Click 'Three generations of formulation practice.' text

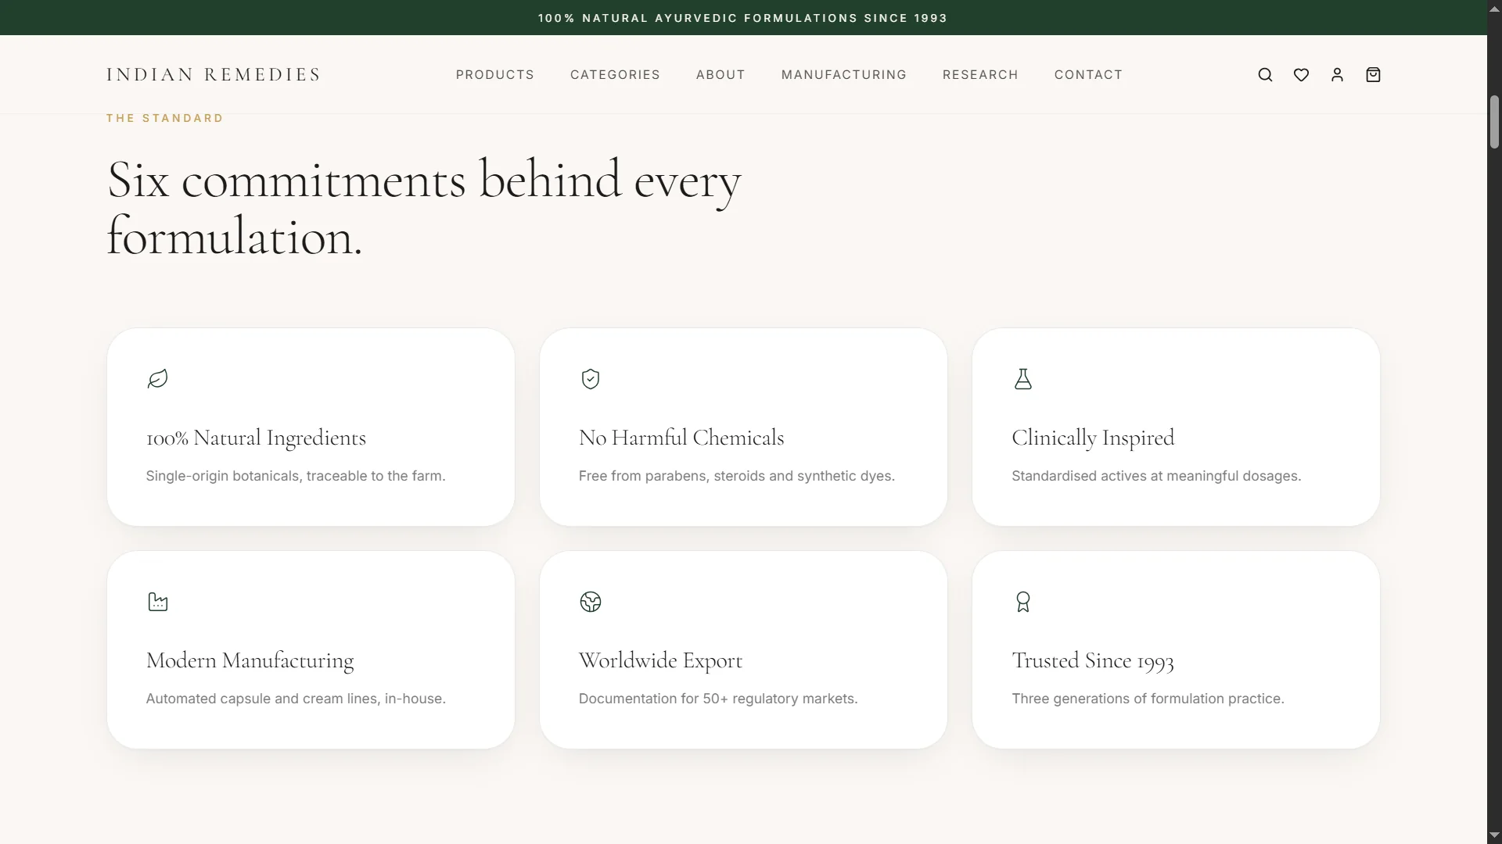[x=1148, y=699]
